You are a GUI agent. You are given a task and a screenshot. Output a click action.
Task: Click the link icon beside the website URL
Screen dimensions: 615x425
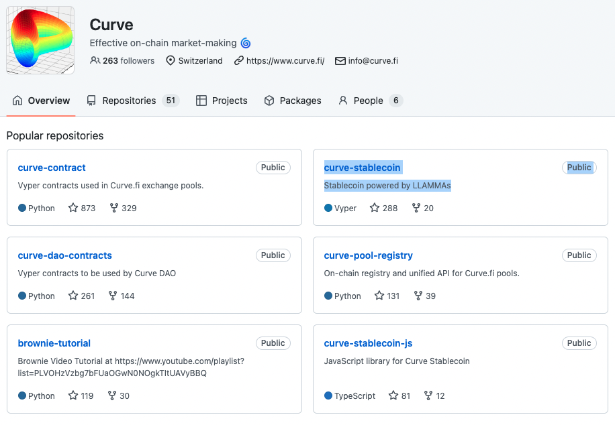[238, 60]
